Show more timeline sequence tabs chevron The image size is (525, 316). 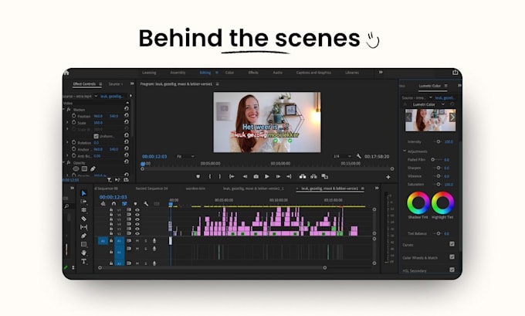377,188
